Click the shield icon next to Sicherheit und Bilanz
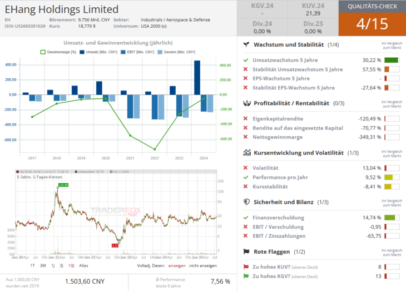Screen dimensions: 406x291 247,202
